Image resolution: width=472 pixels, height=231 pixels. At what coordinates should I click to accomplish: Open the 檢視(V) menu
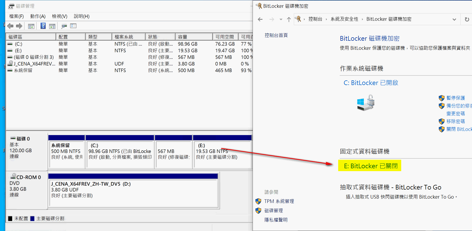(60, 16)
